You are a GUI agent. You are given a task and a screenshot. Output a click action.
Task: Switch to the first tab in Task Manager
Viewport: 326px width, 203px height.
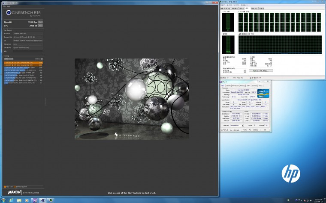[225, 8]
